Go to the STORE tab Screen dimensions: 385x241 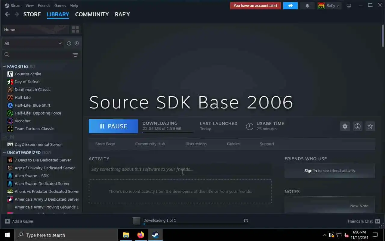(32, 14)
